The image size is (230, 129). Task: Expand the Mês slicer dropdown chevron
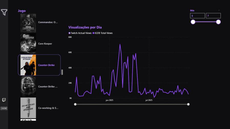219,10
